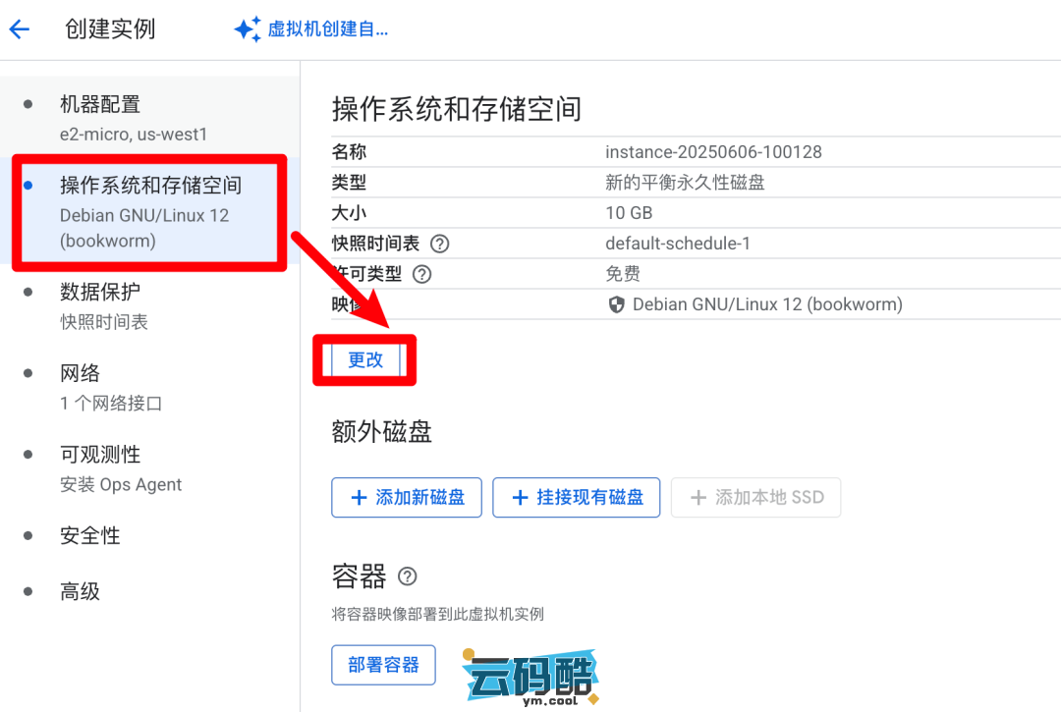Switch to 可观测性 section

pyautogui.click(x=100, y=455)
